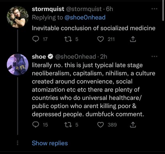Open the @shoe0nhead mention link
The image size is (165, 154).
click(x=85, y=18)
